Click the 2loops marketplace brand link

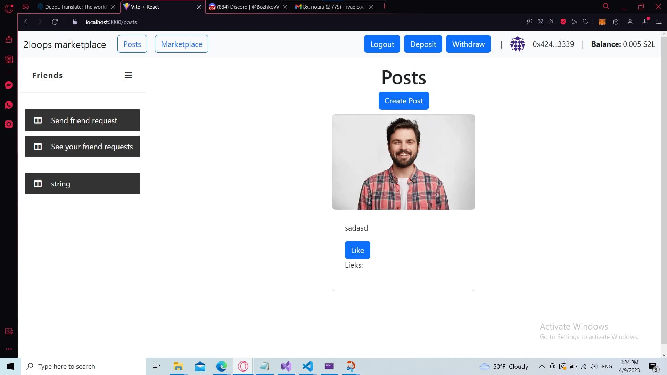coord(65,44)
